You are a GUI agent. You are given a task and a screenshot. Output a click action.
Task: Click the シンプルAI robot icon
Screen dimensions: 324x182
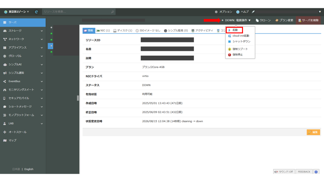[5, 64]
